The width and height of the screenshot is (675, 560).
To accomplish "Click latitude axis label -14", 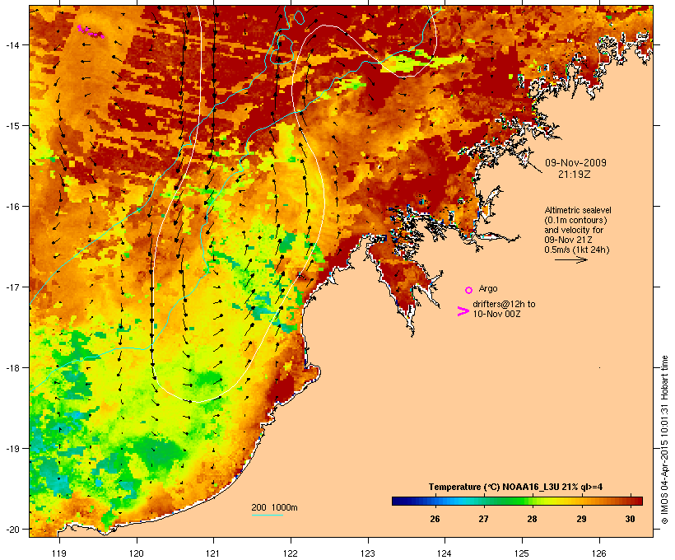I will (12, 44).
